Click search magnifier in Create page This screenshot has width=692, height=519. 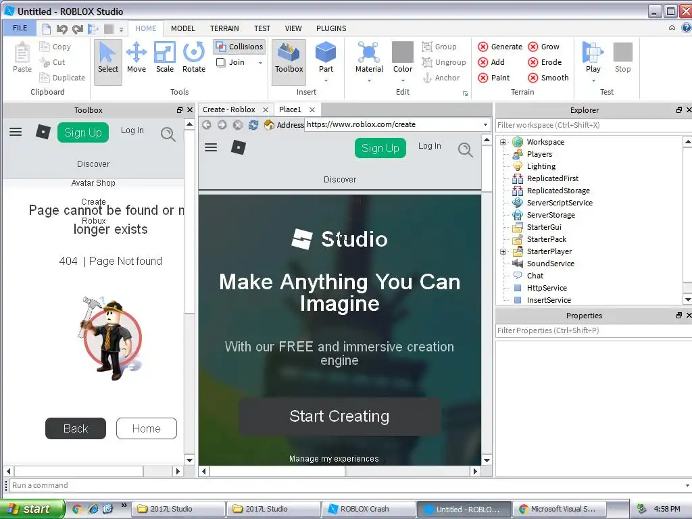[465, 150]
